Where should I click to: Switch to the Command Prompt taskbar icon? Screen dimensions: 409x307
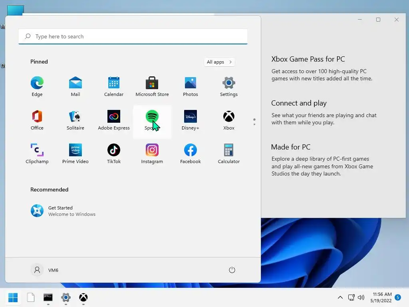pyautogui.click(x=48, y=297)
